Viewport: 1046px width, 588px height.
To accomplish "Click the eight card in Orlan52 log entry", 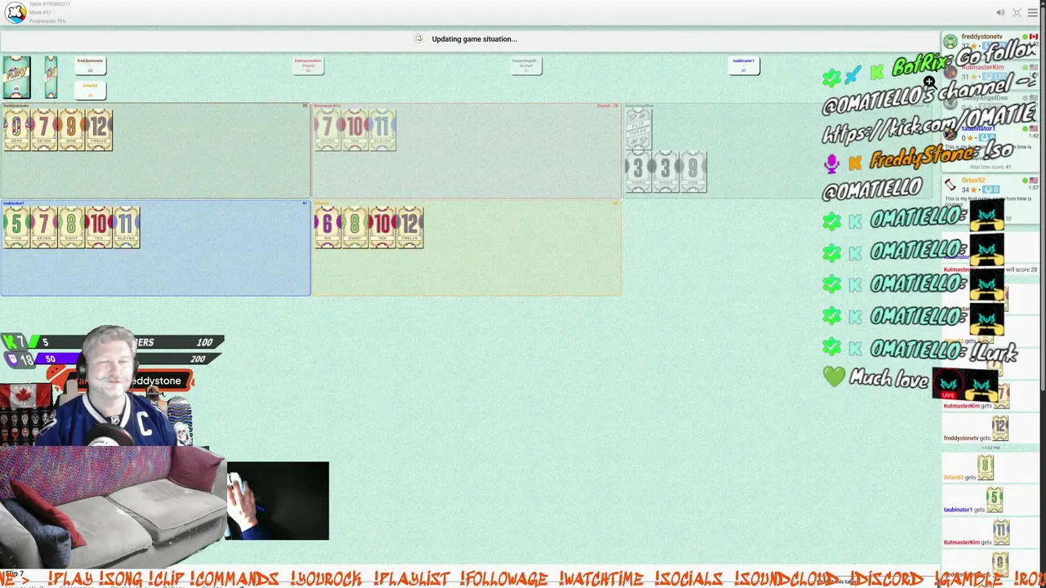I will click(x=985, y=467).
